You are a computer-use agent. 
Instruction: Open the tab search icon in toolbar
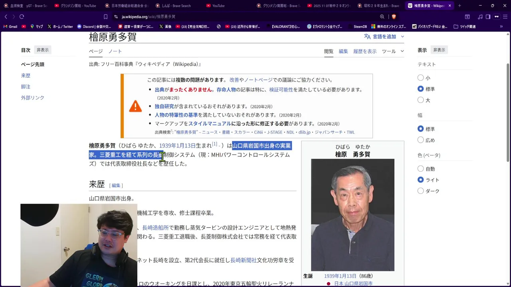[467, 17]
